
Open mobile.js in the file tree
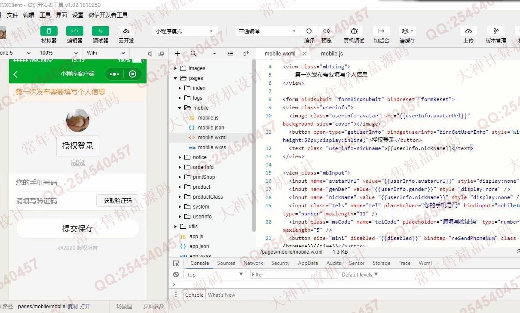click(x=208, y=118)
